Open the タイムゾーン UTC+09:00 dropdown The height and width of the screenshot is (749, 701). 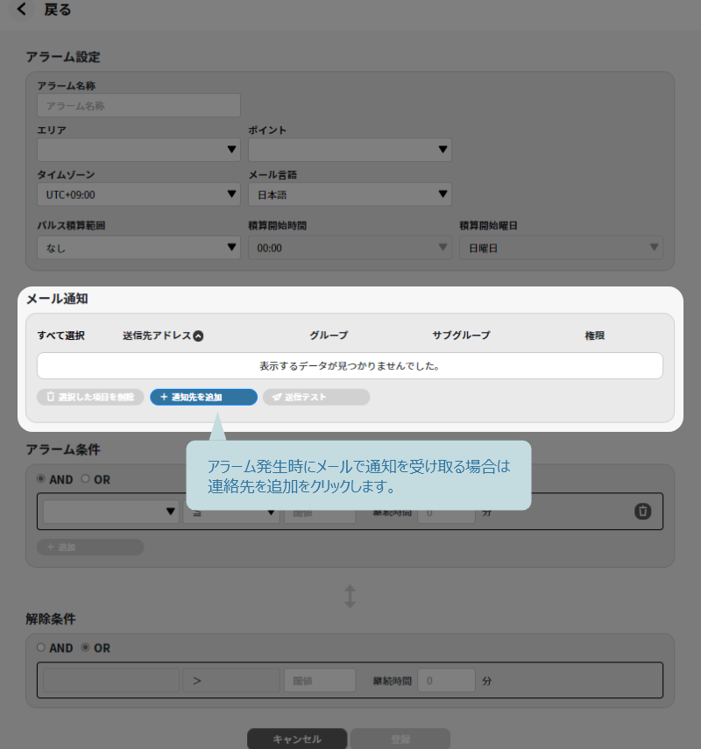(x=138, y=194)
